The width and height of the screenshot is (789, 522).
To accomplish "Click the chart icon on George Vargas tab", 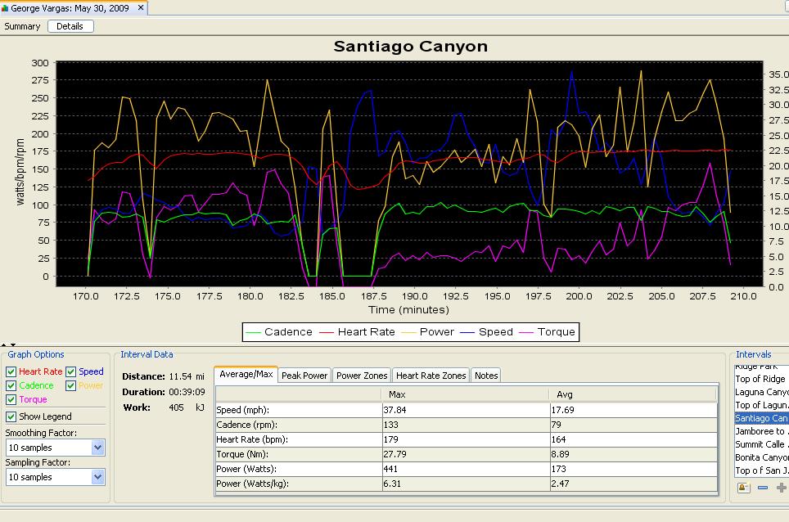I will (x=6, y=8).
